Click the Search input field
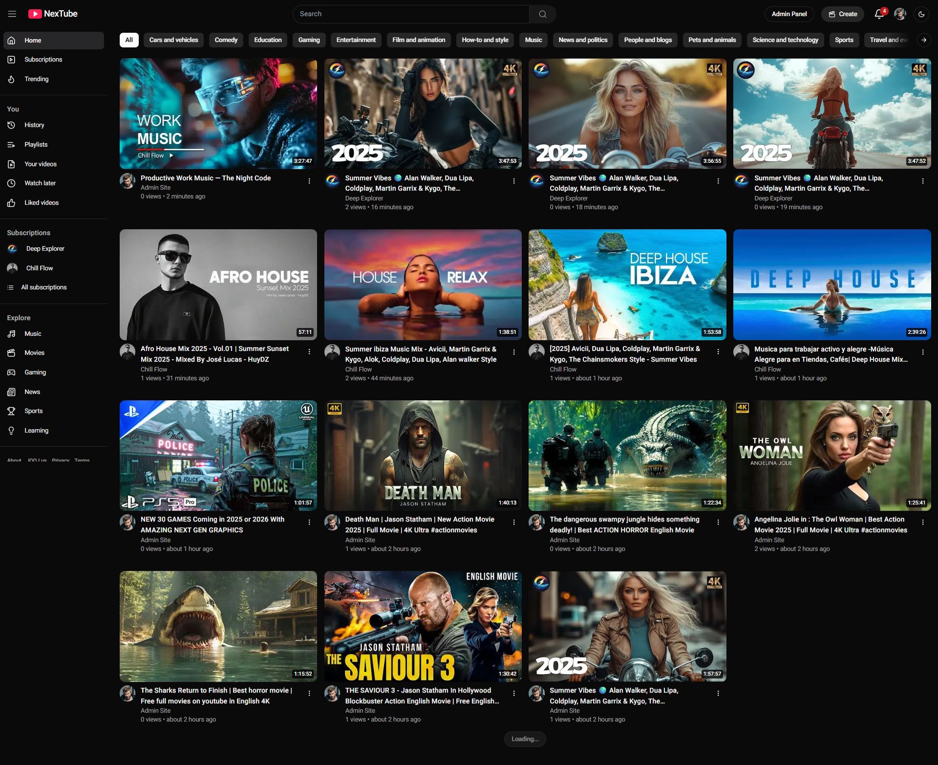Viewport: 938px width, 765px height. pyautogui.click(x=410, y=14)
